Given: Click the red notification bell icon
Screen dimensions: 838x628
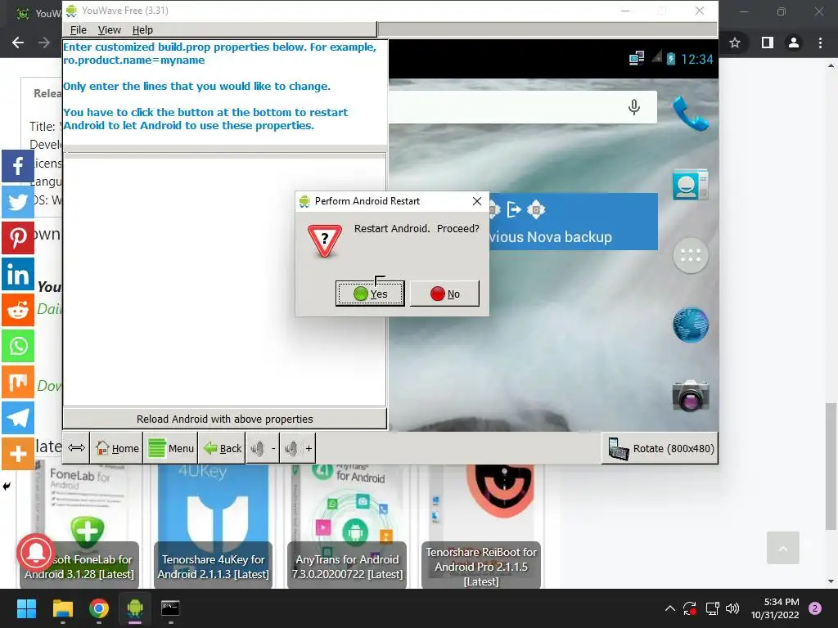Looking at the screenshot, I should click(x=36, y=553).
